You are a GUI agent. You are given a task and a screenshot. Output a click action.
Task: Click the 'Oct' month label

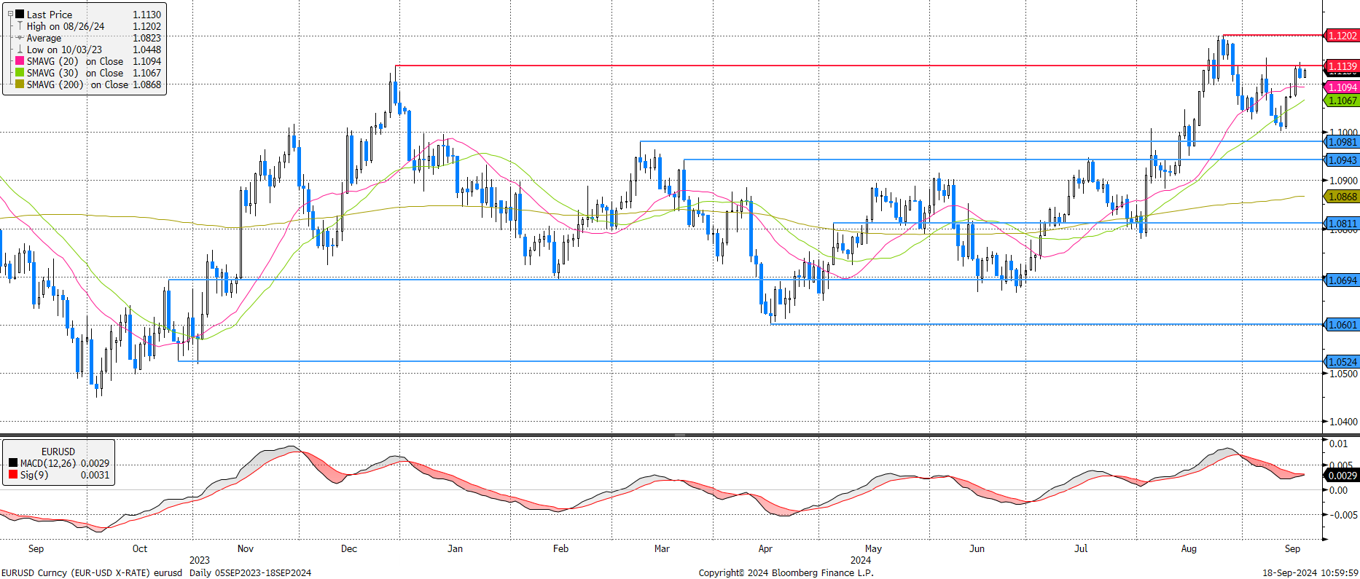pos(140,548)
